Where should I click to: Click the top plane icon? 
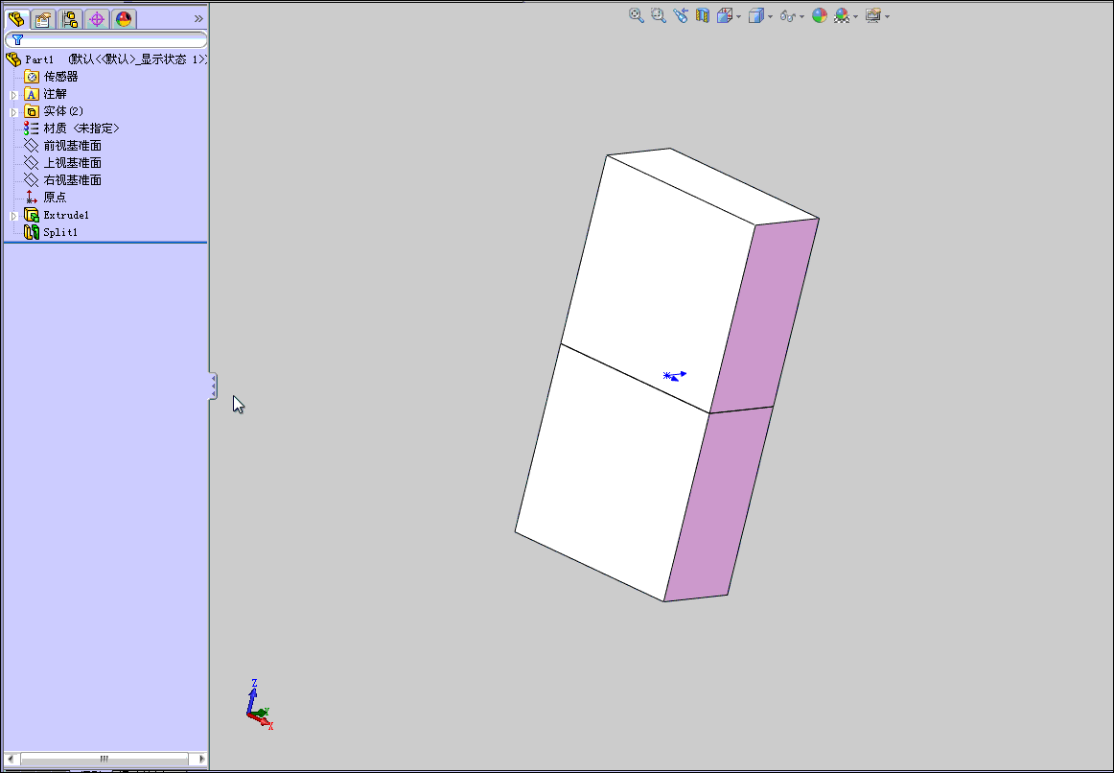[x=32, y=163]
